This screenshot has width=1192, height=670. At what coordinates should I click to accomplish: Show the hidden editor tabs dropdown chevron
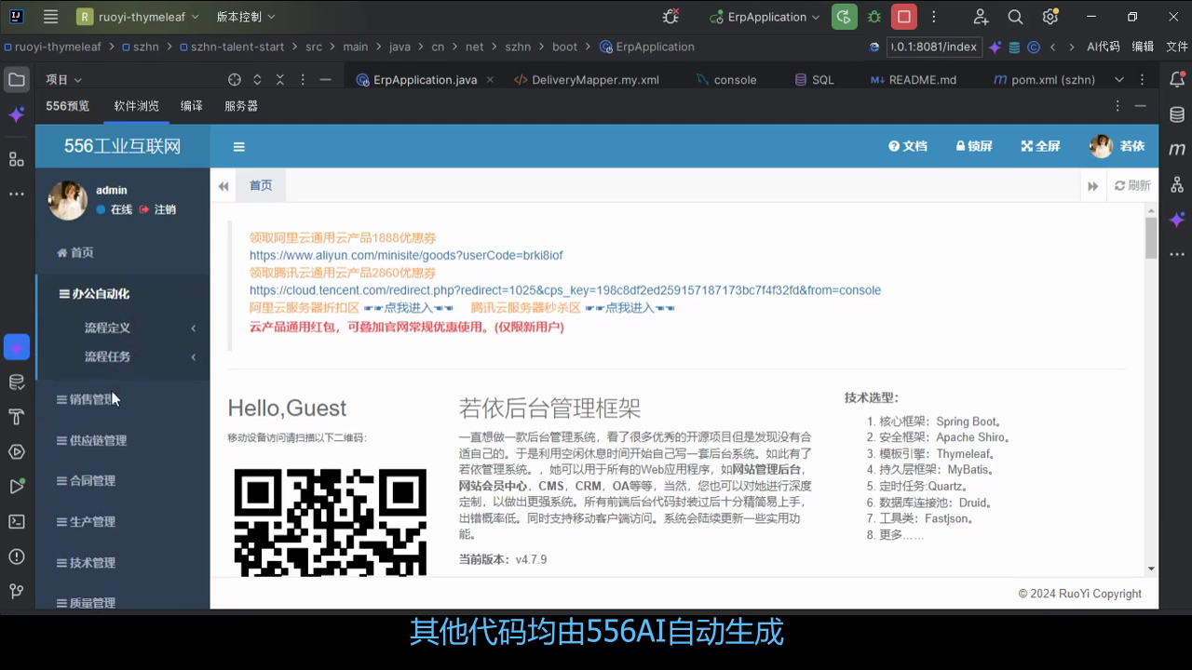click(x=1119, y=80)
